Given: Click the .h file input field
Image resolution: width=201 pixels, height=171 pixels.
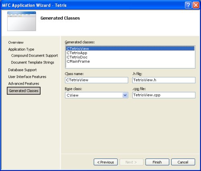Looking at the screenshot, I should [x=164, y=80].
